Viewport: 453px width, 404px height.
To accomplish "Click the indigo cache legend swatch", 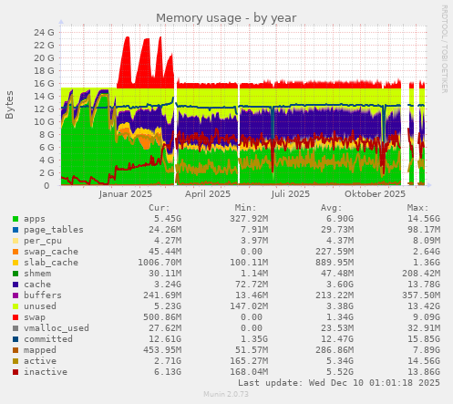I will [x=15, y=285].
